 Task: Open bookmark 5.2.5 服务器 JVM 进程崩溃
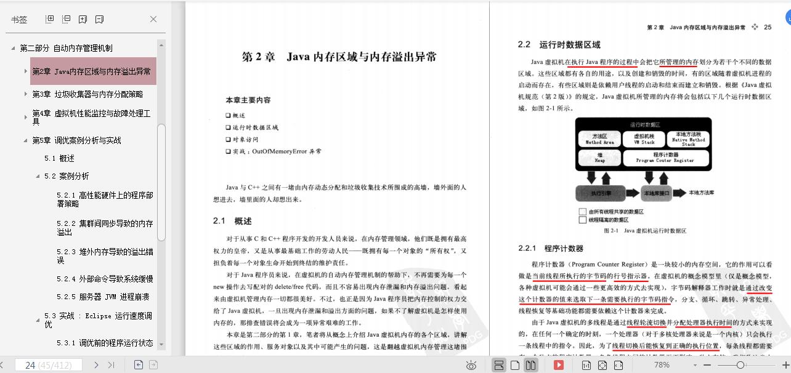click(x=103, y=297)
